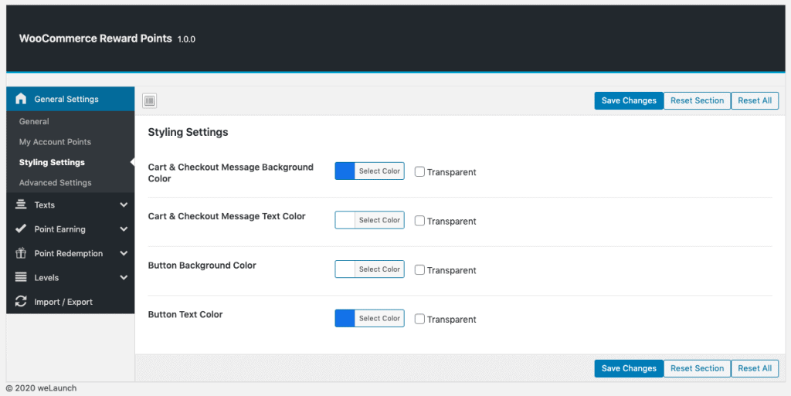Click the bottom Reset All button
Image resolution: width=791 pixels, height=396 pixels.
coord(755,368)
